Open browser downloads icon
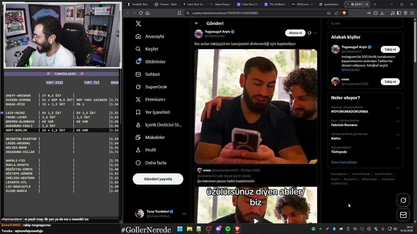The height and width of the screenshot is (234, 417). point(382,13)
